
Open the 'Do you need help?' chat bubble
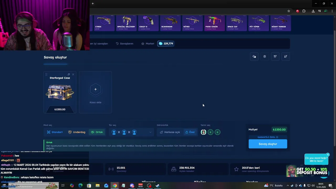316,159
